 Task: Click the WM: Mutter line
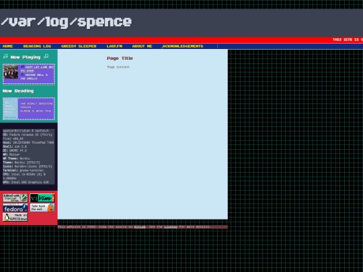click(11, 154)
